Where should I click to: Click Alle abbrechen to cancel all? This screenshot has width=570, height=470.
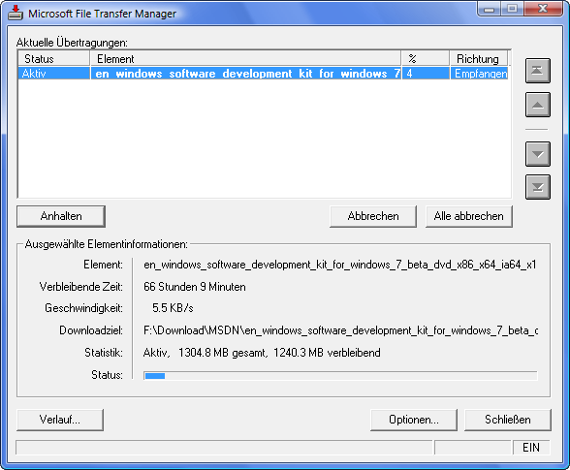click(x=468, y=216)
